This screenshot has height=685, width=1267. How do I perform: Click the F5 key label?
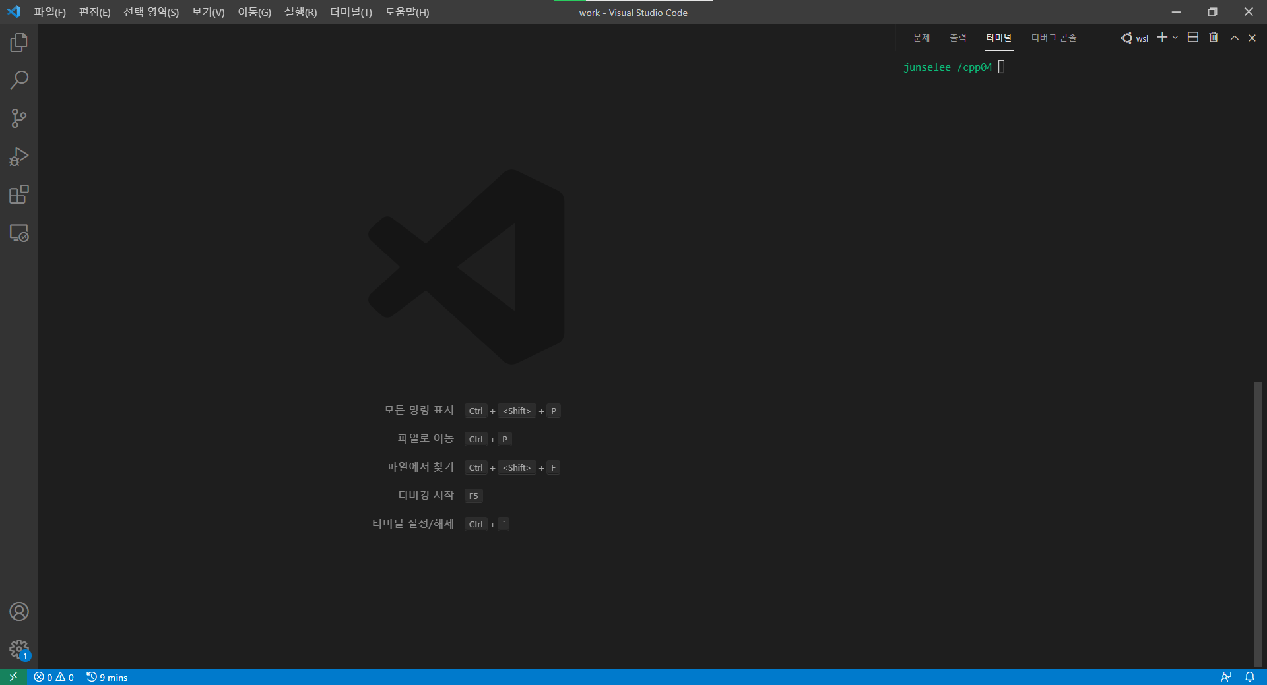(474, 496)
